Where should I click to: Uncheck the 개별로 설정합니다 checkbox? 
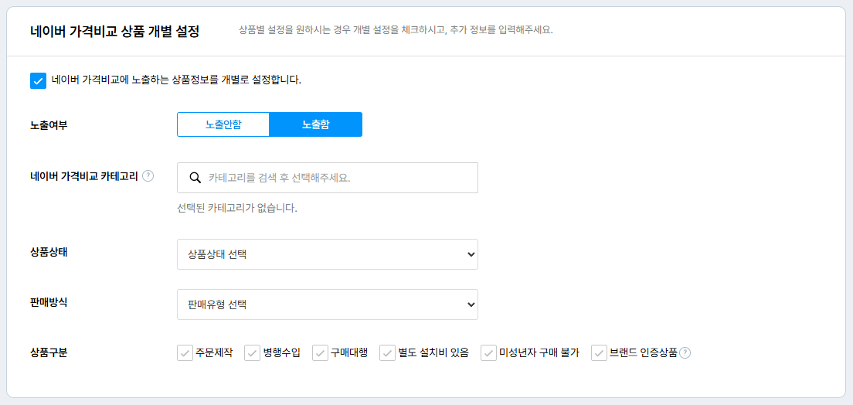click(x=38, y=80)
